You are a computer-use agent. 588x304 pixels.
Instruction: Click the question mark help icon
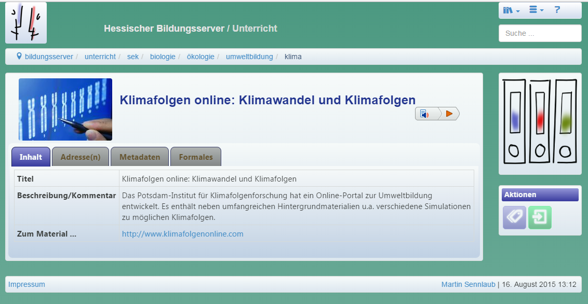(x=557, y=10)
